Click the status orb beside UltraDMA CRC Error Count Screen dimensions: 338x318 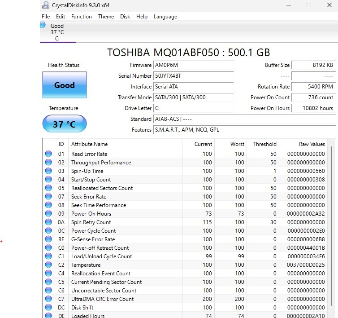click(48, 299)
